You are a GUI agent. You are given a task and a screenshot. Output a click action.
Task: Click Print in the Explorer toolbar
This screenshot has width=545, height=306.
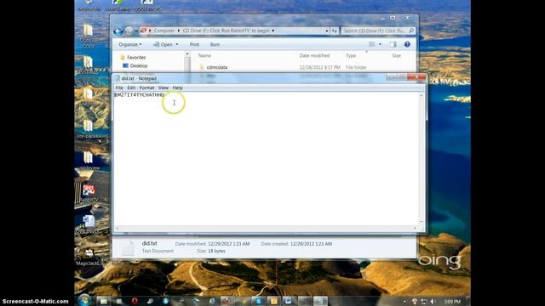click(194, 44)
